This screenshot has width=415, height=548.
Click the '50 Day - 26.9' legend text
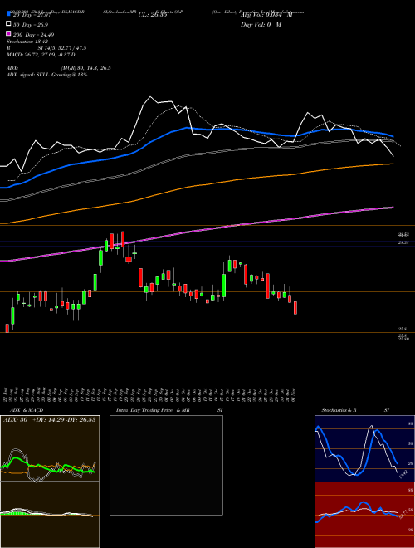[x=31, y=25]
